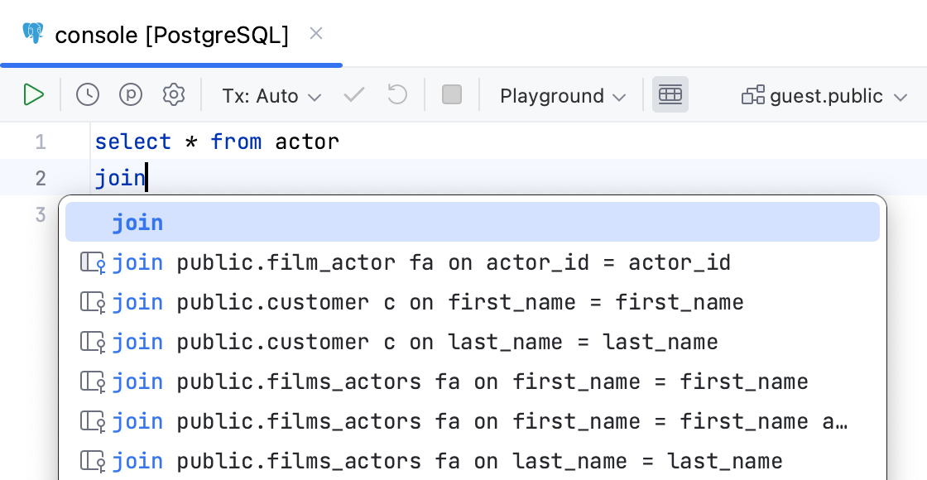The width and height of the screenshot is (927, 480).
Task: Open query history clock icon
Action: point(88,95)
